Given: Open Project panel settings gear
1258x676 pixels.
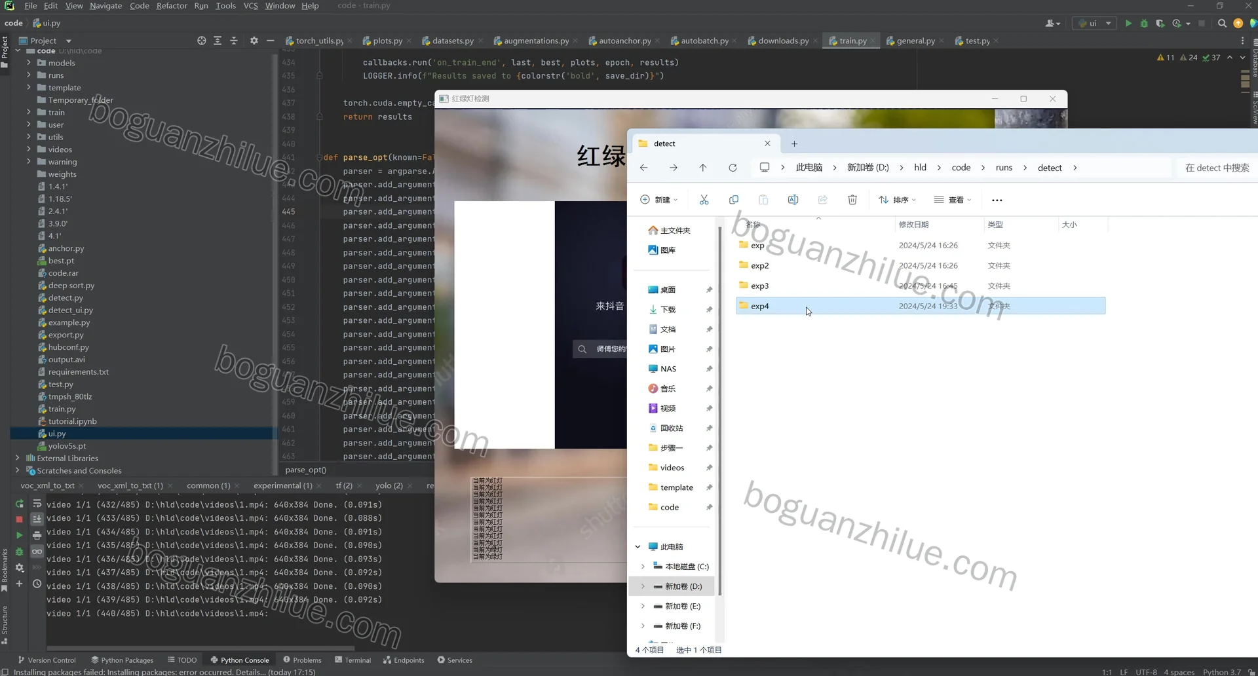Looking at the screenshot, I should [x=254, y=41].
